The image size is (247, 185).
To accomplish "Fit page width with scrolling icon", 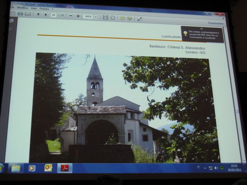I will 105,17.
